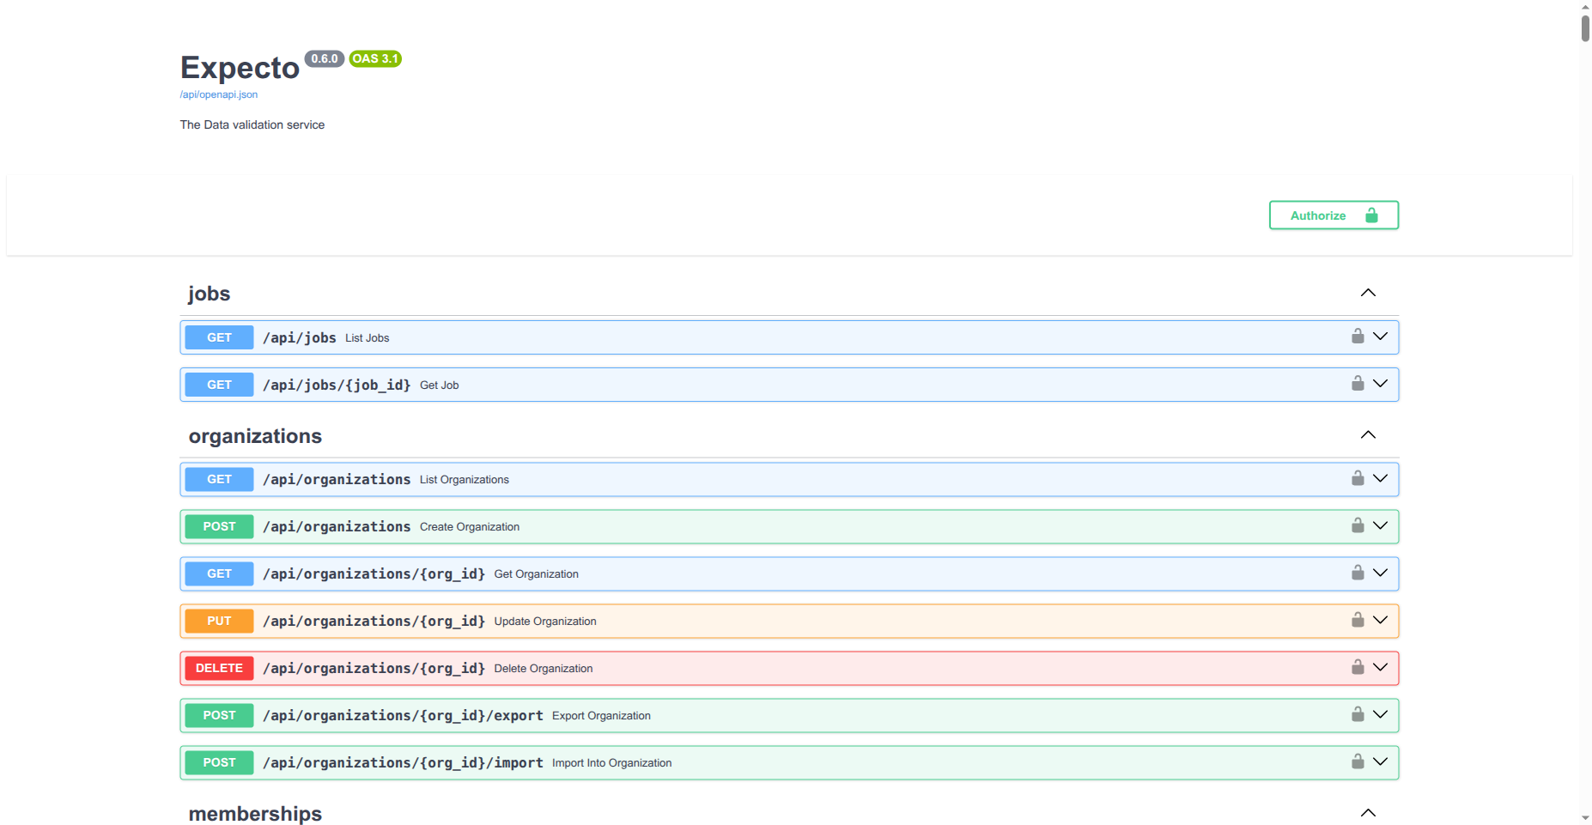Collapse the memberships section
The width and height of the screenshot is (1592, 825).
[1368, 812]
